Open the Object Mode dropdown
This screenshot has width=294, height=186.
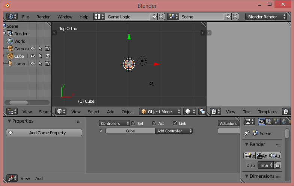click(x=160, y=112)
